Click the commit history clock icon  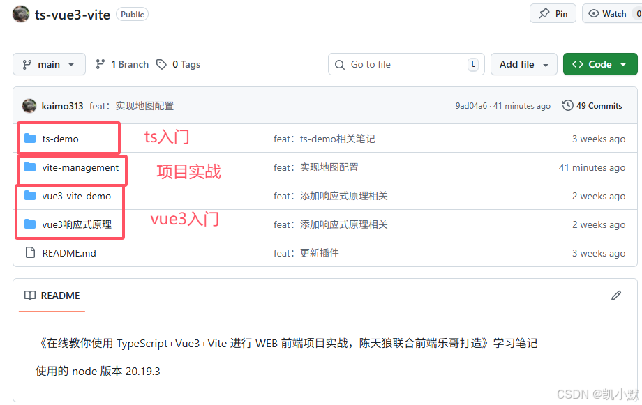(567, 105)
